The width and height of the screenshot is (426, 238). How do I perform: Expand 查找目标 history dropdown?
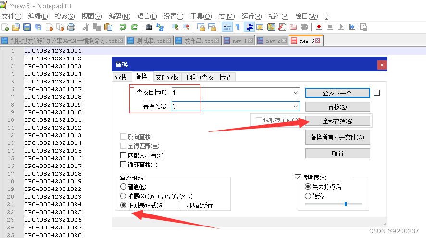pos(296,93)
